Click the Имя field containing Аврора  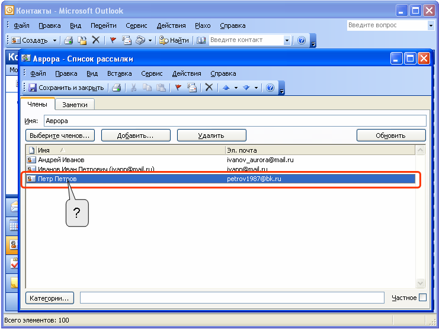(235, 121)
